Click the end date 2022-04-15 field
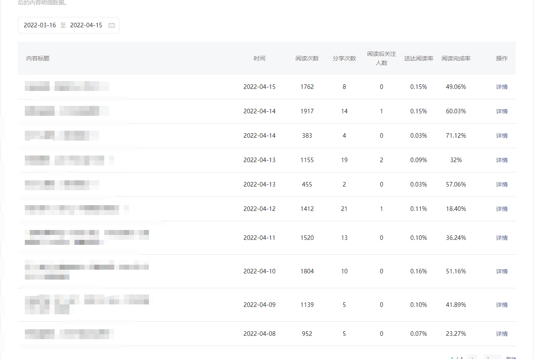This screenshot has height=359, width=534. coord(86,25)
